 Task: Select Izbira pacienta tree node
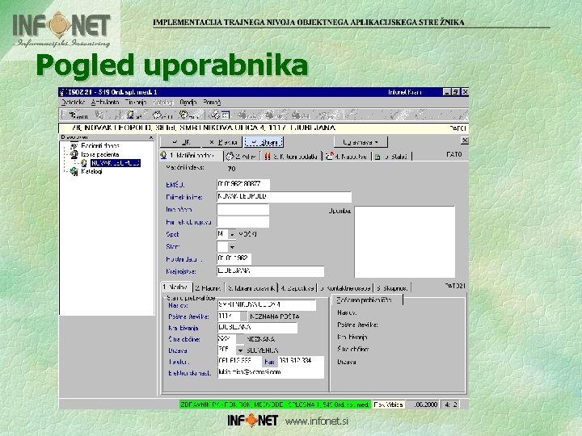[x=100, y=154]
